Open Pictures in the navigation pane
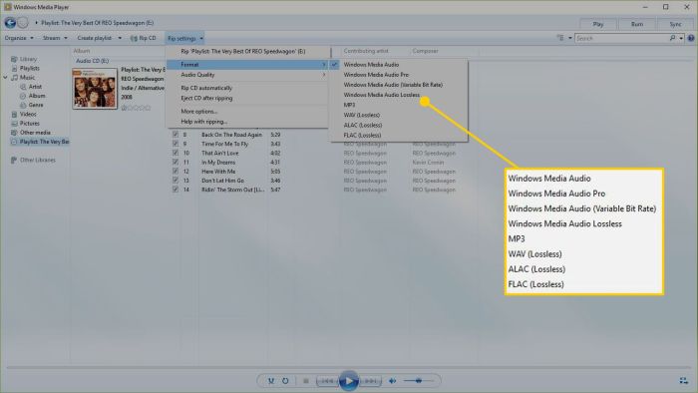 coord(29,124)
